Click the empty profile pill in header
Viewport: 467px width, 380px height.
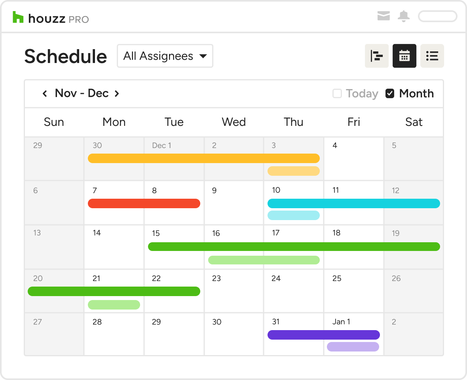(x=437, y=16)
